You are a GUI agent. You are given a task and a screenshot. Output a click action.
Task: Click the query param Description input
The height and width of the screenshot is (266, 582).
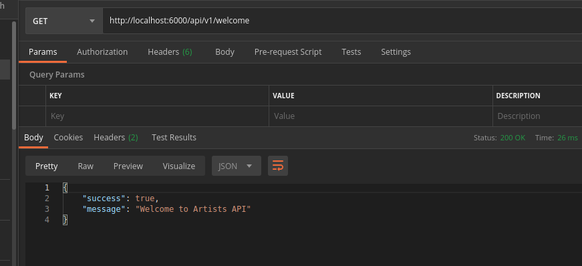(537, 116)
